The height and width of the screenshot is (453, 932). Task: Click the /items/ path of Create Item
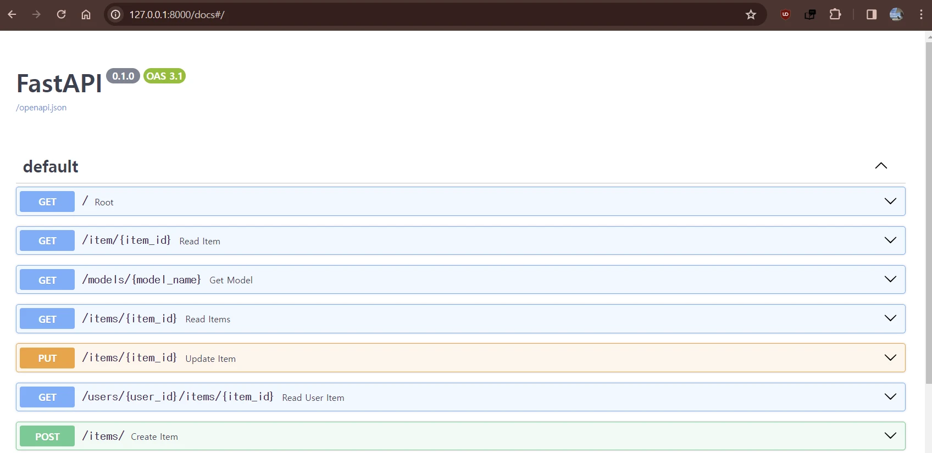pyautogui.click(x=103, y=435)
